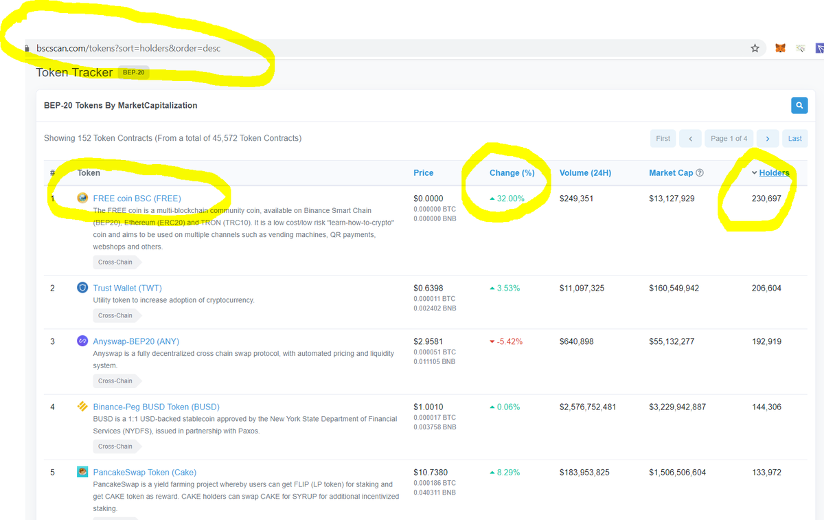Click the PancakeSwap Cake token logo
The image size is (824, 520).
pos(82,472)
